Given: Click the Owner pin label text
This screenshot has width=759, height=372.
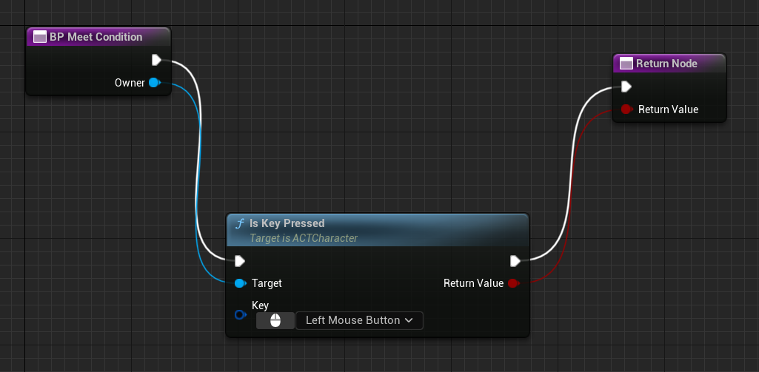Looking at the screenshot, I should (x=130, y=83).
